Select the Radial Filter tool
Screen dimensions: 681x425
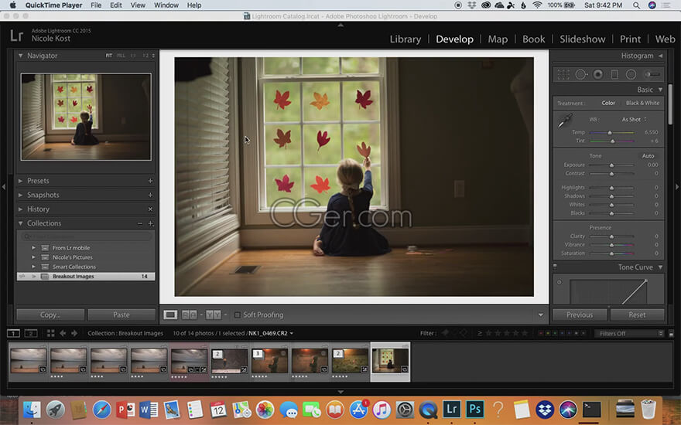631,75
